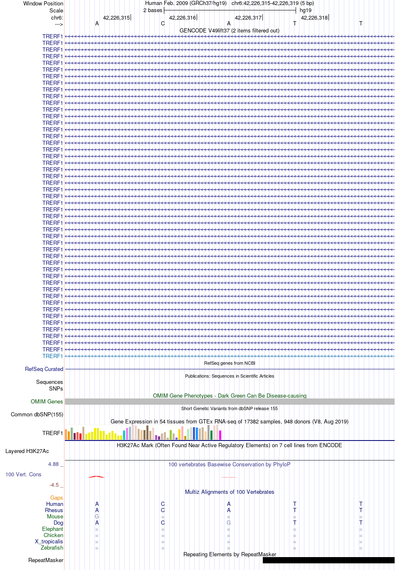Select the Dog alignment row label

pyautogui.click(x=59, y=523)
